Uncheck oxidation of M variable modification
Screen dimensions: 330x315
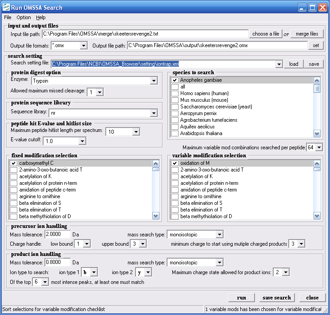click(x=175, y=163)
